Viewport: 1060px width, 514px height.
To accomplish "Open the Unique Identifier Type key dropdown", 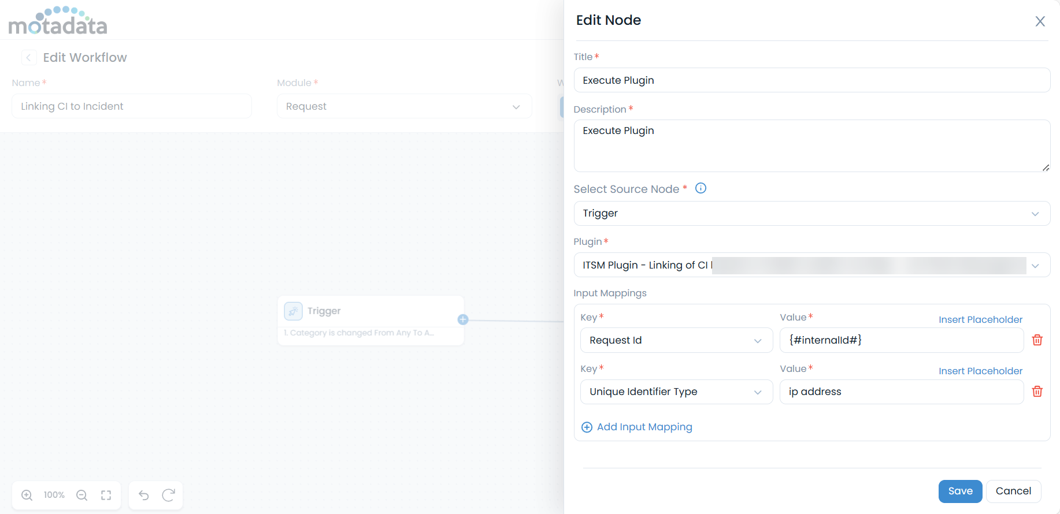I will point(676,392).
